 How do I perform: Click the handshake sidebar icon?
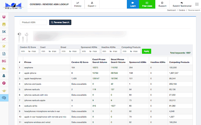(x=4, y=91)
